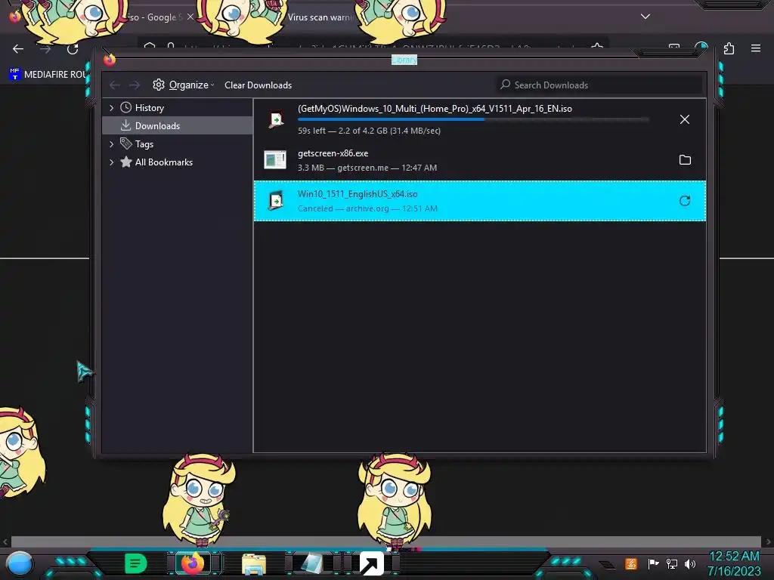The image size is (774, 580).
Task: Click the Firefox taskbar icon
Action: 192,563
